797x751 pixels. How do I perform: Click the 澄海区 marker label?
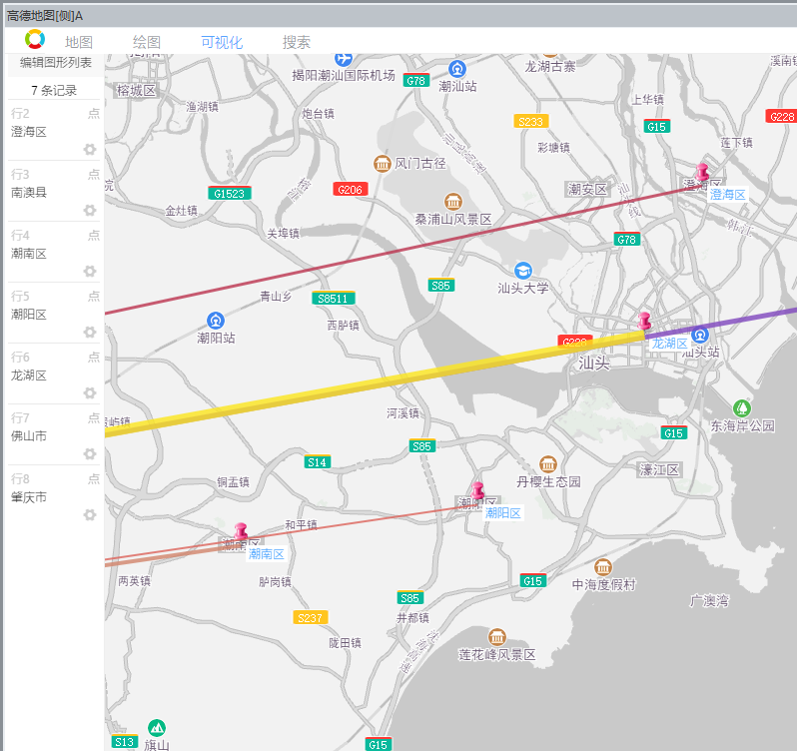click(x=727, y=195)
